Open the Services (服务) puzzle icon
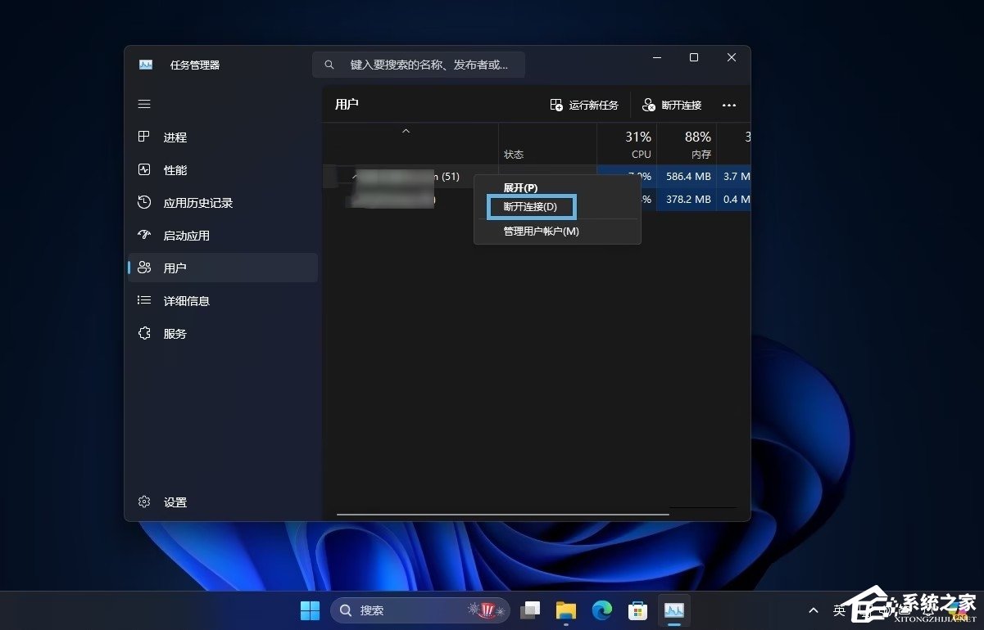Image resolution: width=984 pixels, height=630 pixels. (x=144, y=334)
